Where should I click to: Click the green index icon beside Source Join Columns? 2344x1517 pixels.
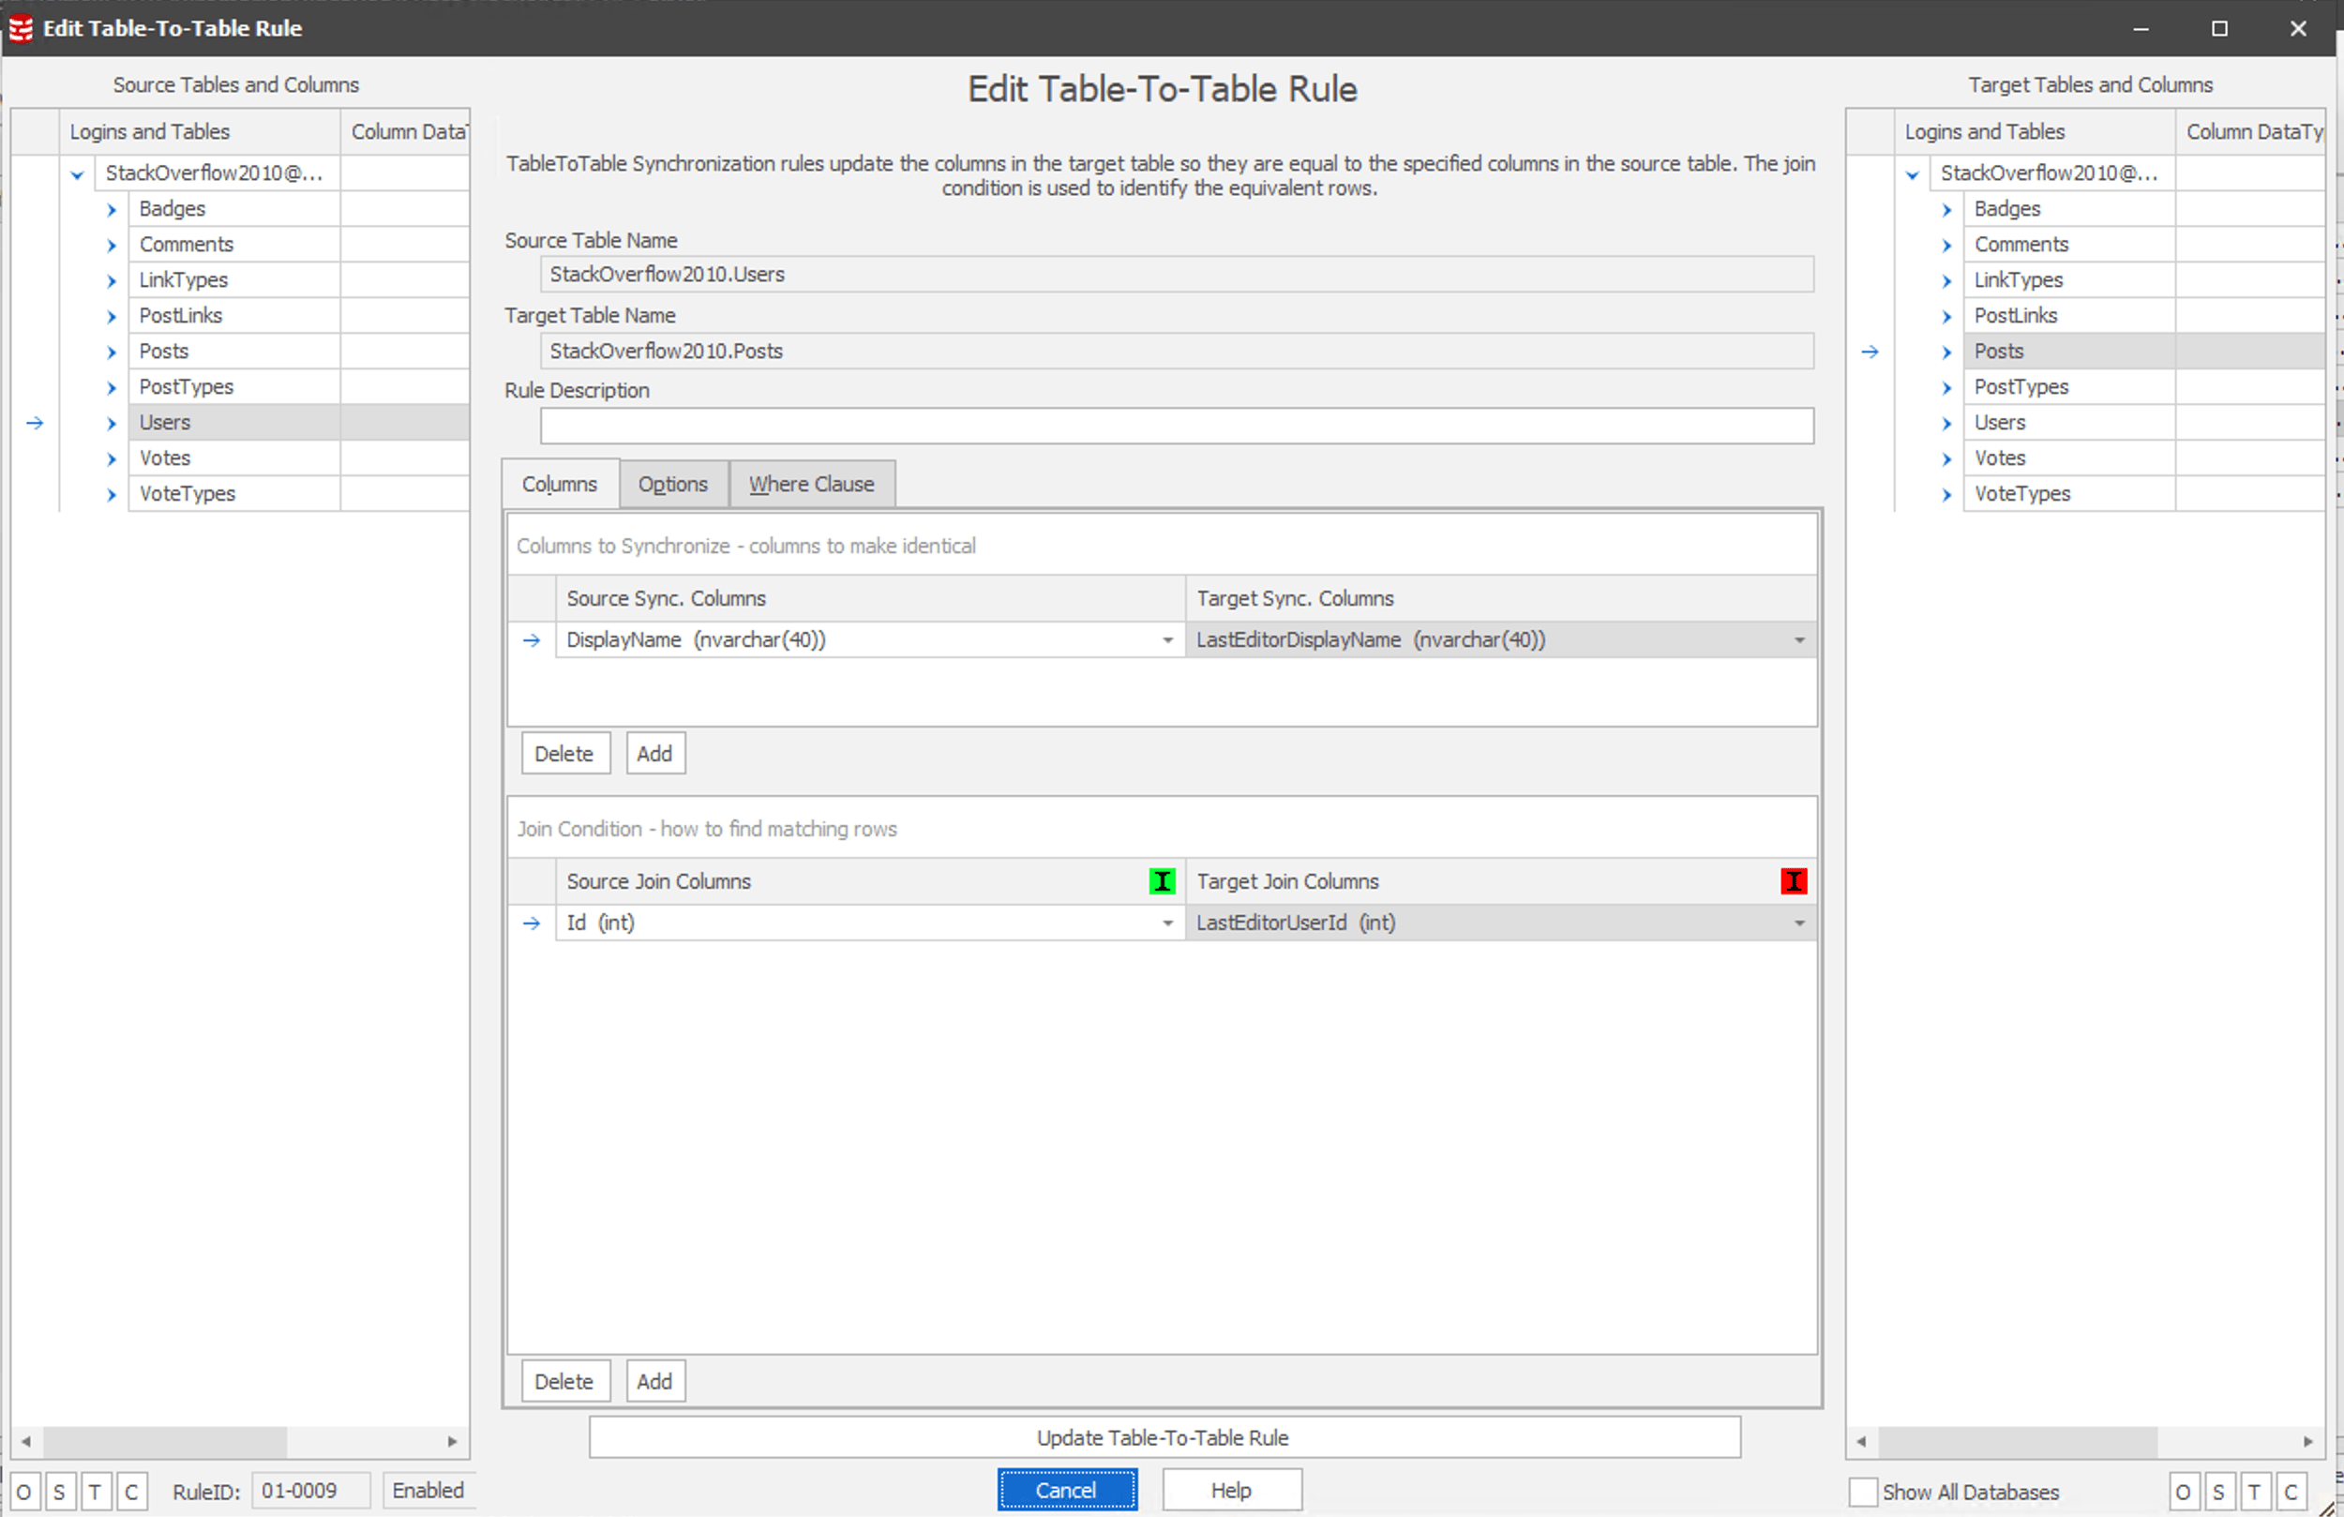[x=1162, y=881]
